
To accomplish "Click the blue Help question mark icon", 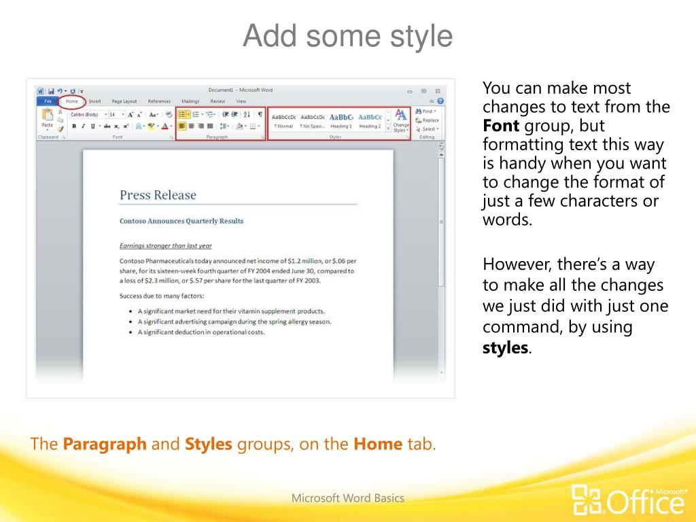I will (x=440, y=101).
